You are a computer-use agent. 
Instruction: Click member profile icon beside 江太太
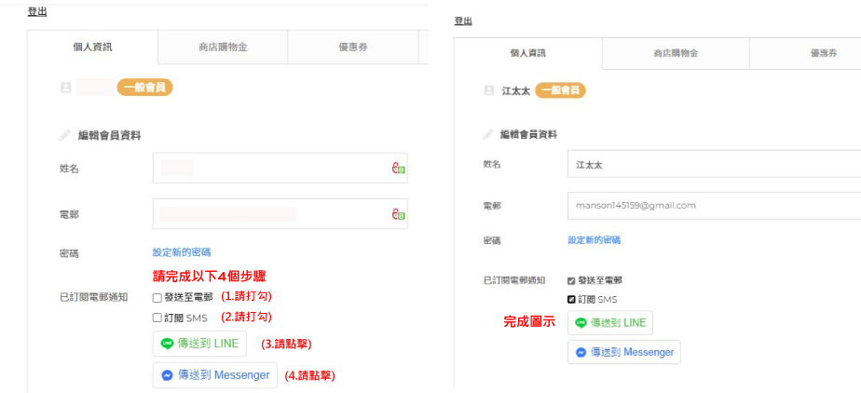[x=488, y=90]
